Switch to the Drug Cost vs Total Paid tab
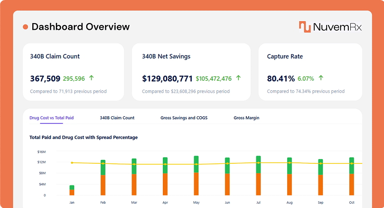Viewport: 384px width, 208px height. pos(52,118)
